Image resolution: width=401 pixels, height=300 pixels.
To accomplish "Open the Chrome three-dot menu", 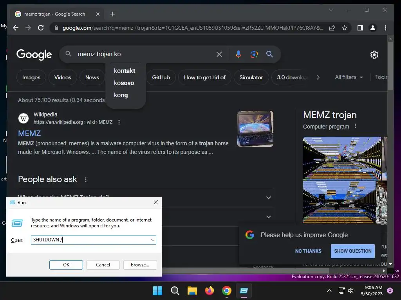I will click(385, 28).
